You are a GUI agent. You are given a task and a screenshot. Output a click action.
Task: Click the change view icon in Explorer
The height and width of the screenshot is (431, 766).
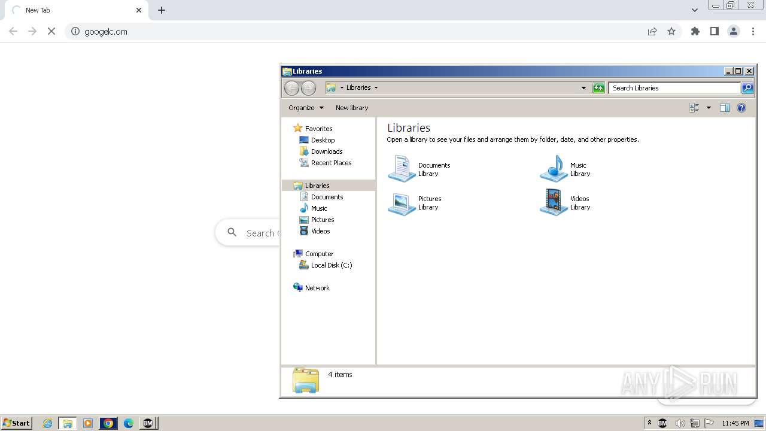click(695, 108)
